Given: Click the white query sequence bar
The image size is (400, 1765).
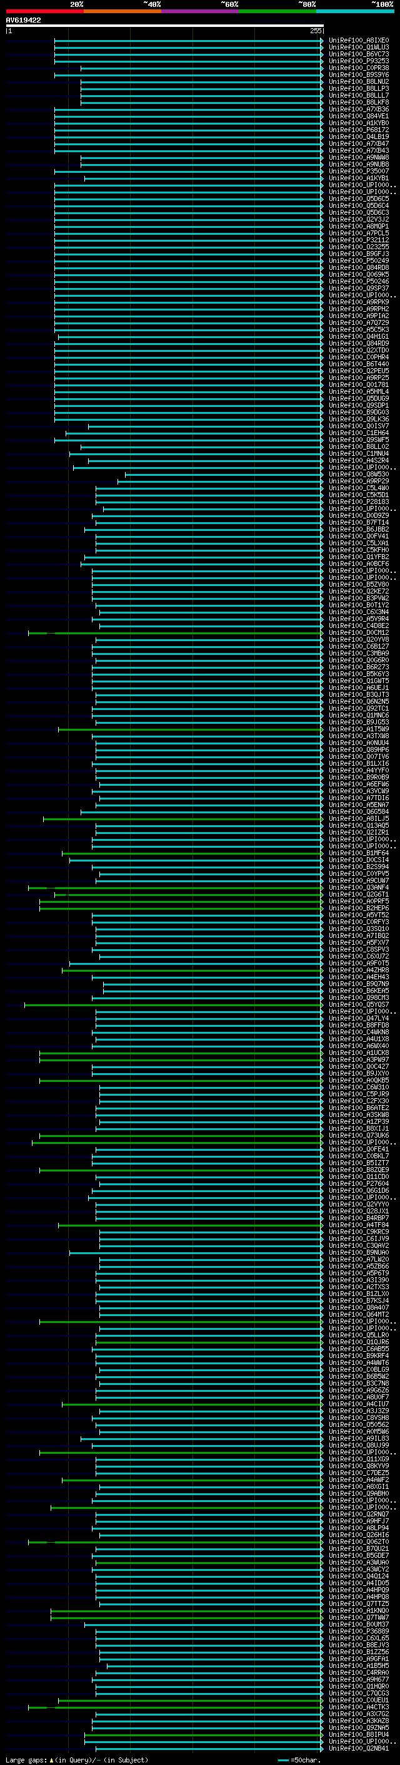Looking at the screenshot, I should coord(165,25).
